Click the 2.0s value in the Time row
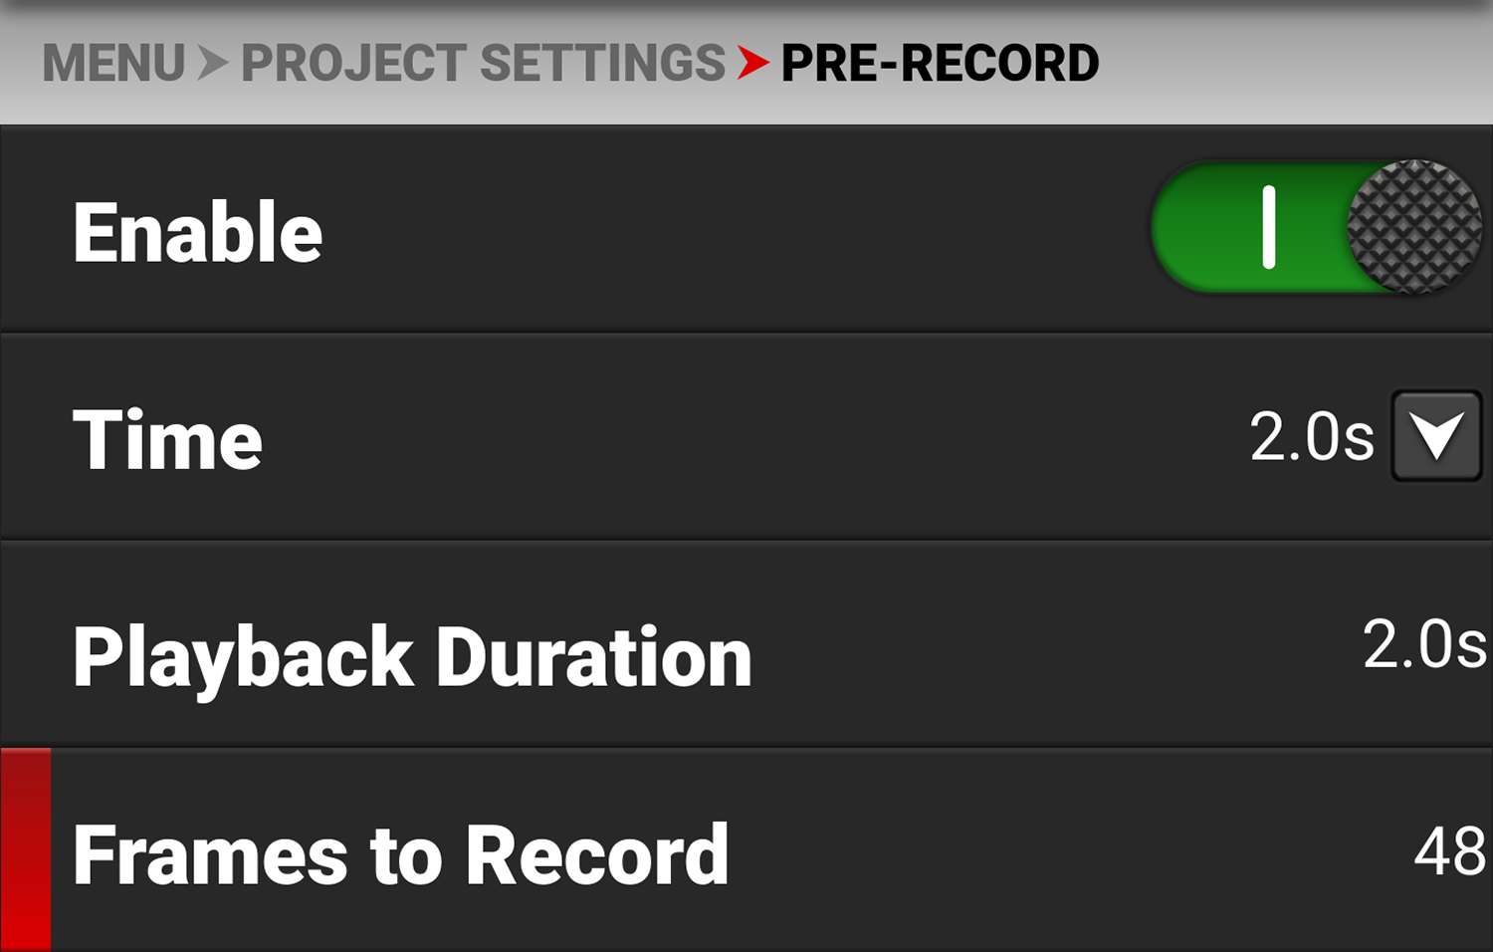The height and width of the screenshot is (952, 1493). click(x=1311, y=437)
